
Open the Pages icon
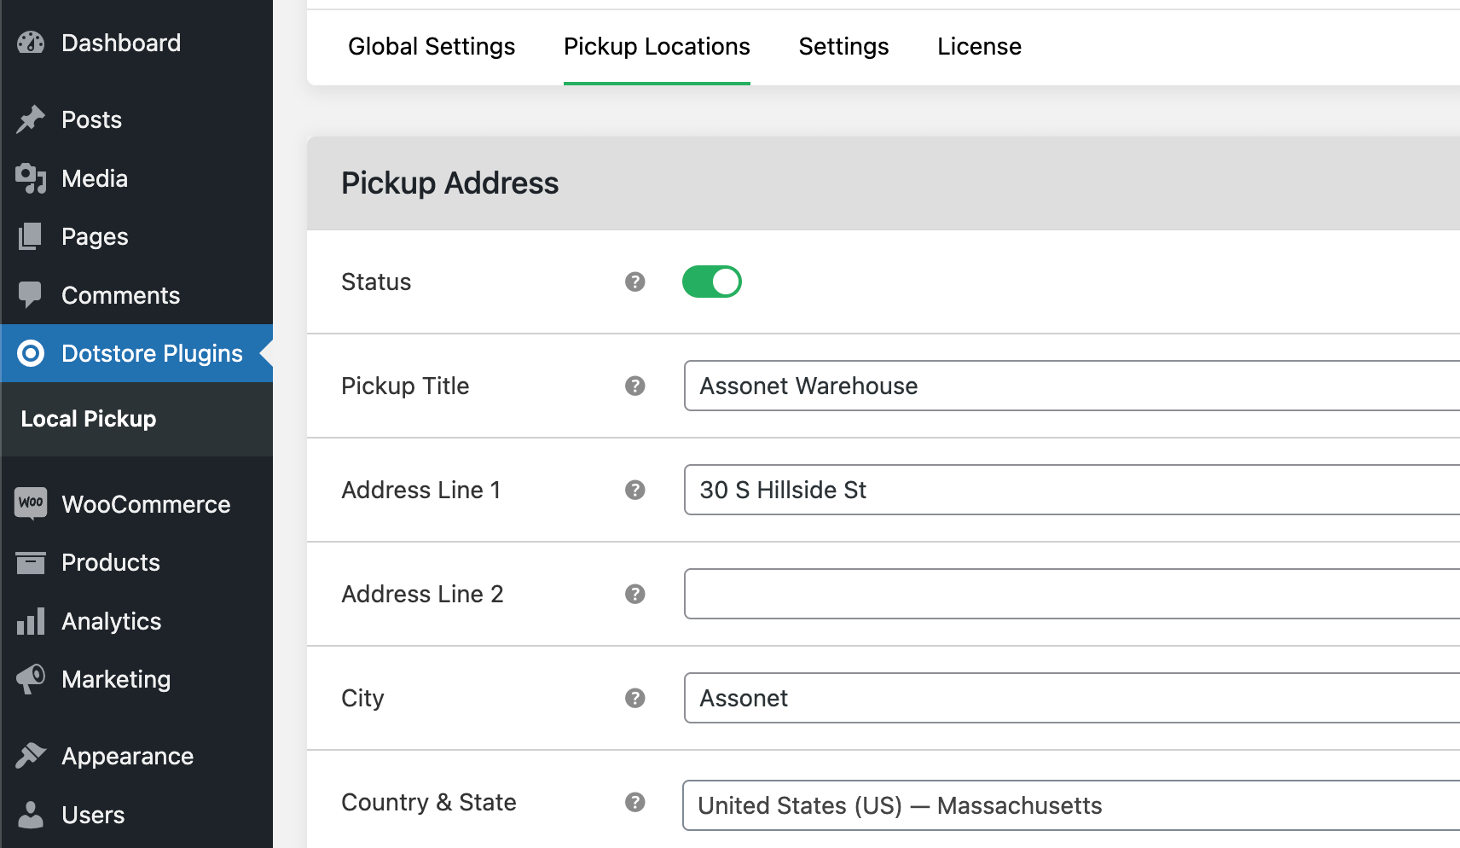click(31, 236)
